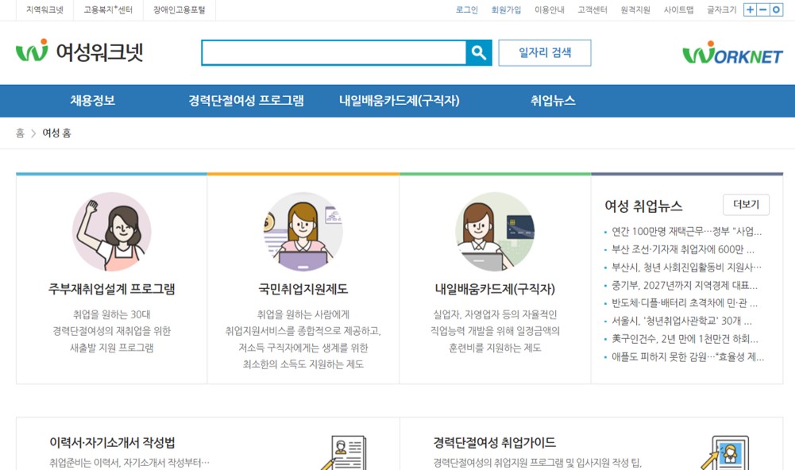The image size is (795, 470).
Task: Click the 로그인 link
Action: (x=466, y=10)
